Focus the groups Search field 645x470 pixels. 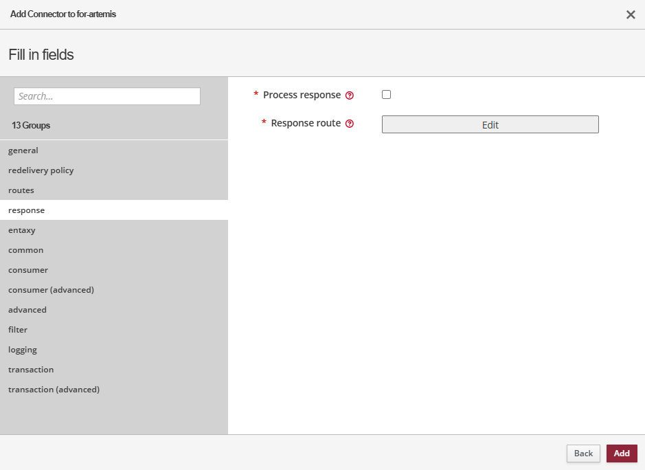[x=107, y=96]
